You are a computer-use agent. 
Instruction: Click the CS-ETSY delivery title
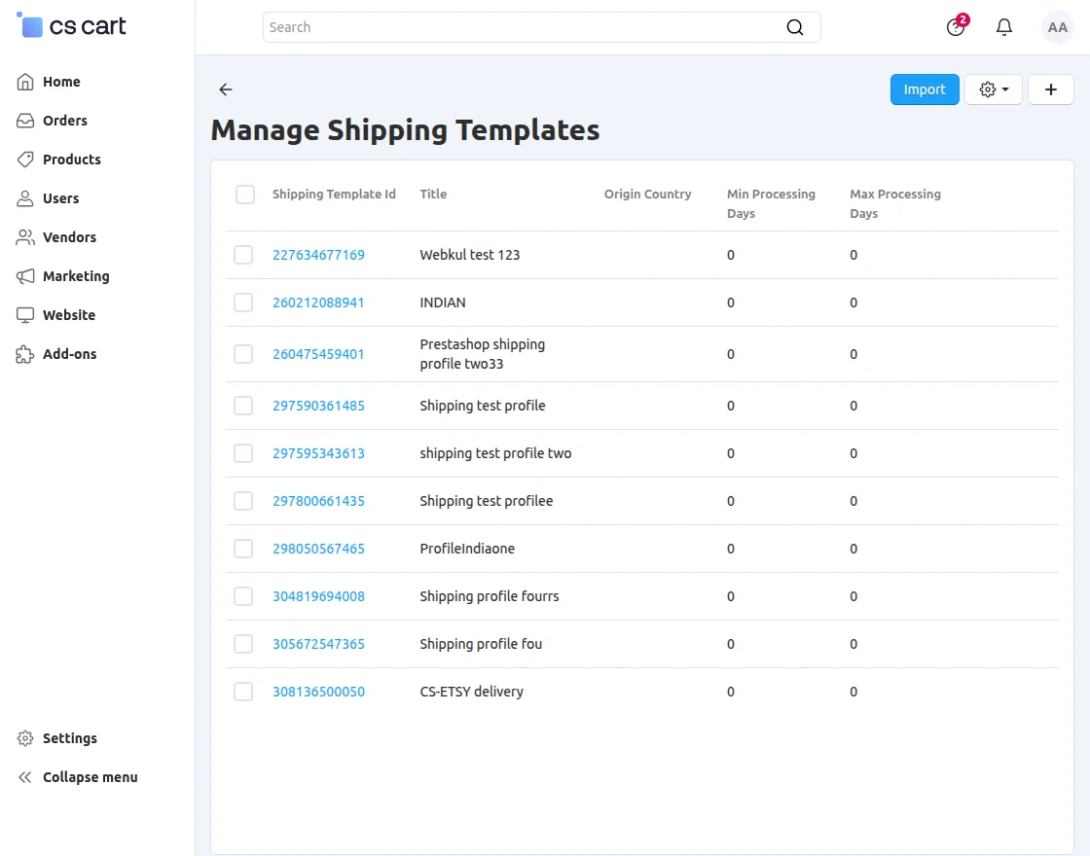(x=471, y=692)
